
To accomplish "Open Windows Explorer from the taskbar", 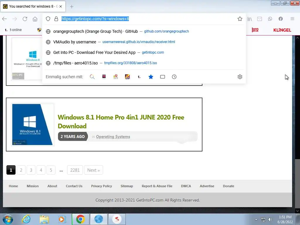I will click(x=44, y=219).
